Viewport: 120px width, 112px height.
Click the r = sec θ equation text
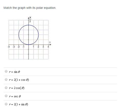click(x=15, y=96)
